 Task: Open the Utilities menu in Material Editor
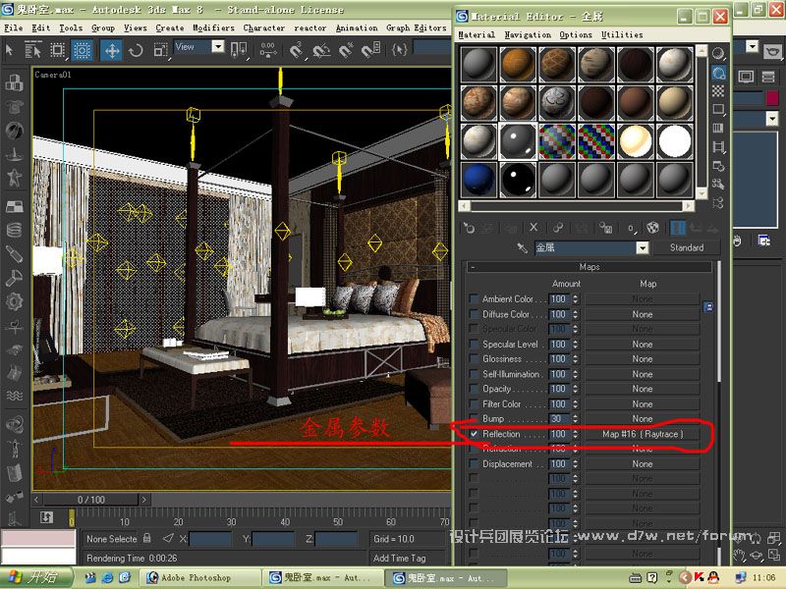(x=622, y=34)
